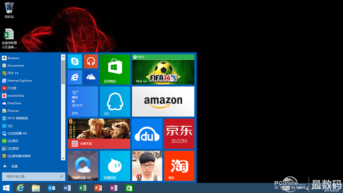The width and height of the screenshot is (343, 193).
Task: Open the Amazon live tile
Action: click(x=163, y=101)
